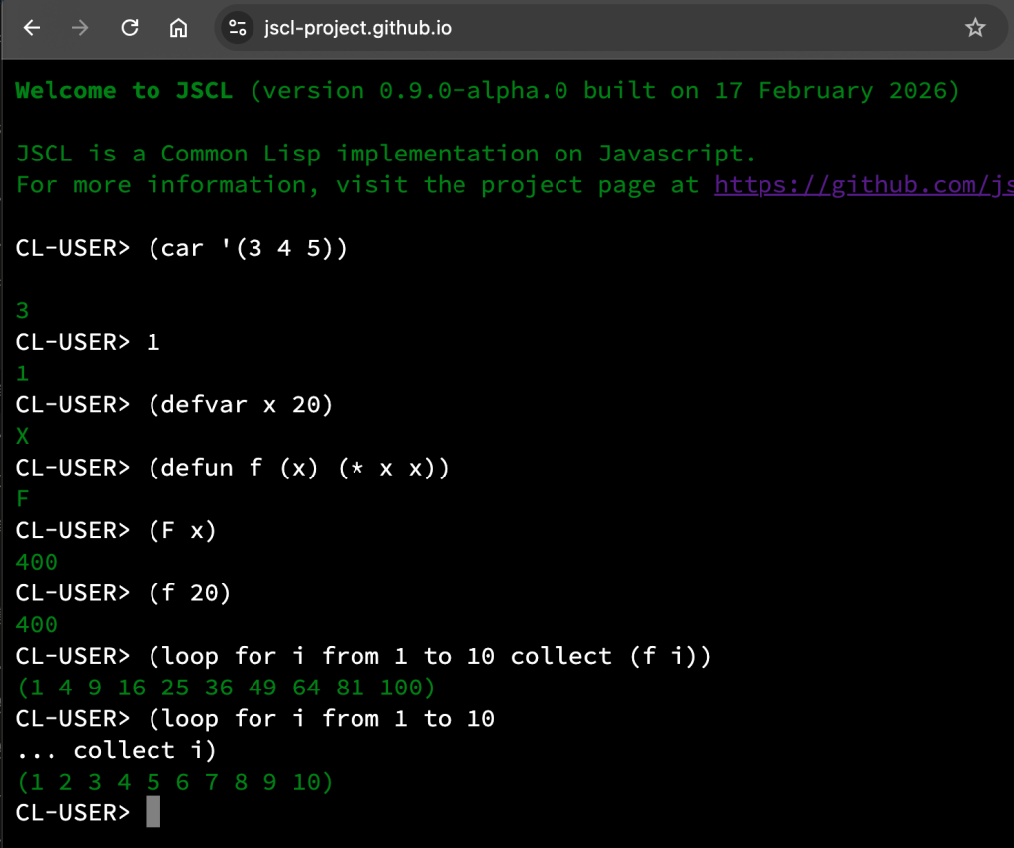
Task: Open the github.com project link
Action: click(863, 184)
